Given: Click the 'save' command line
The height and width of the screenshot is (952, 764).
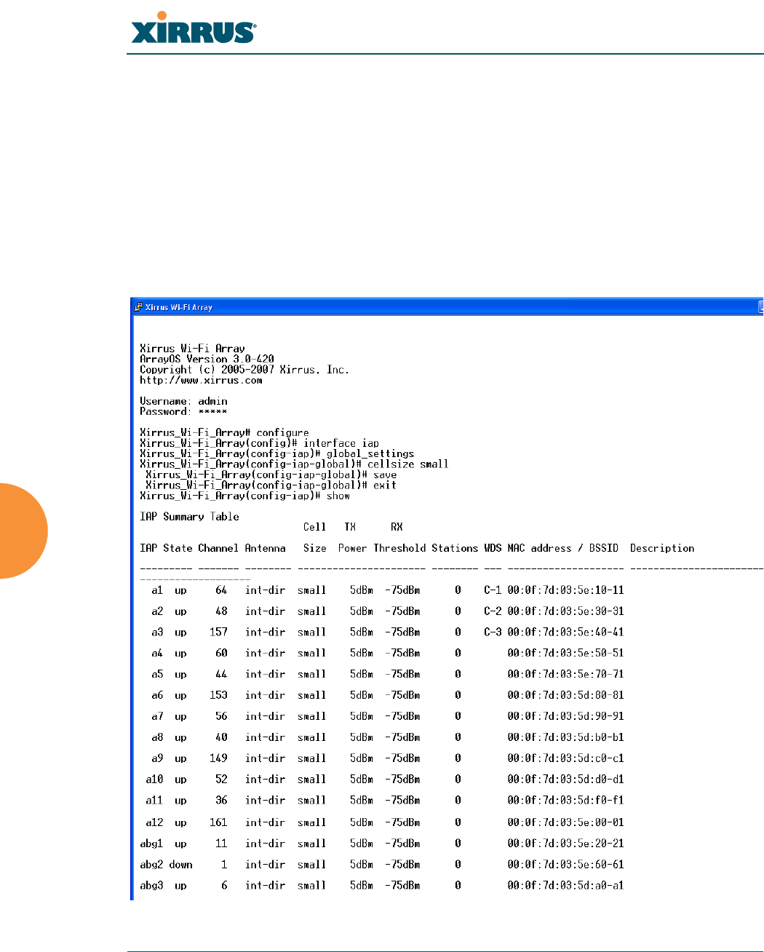Looking at the screenshot, I should [x=271, y=475].
